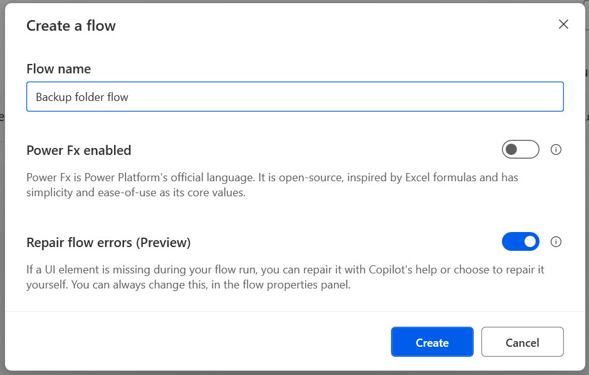Screen dimensions: 589x375
Task: Switch off the Repair flow errors option
Action: 520,241
